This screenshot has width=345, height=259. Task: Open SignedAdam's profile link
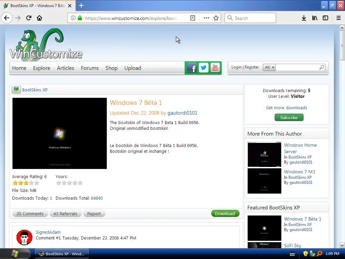click(x=48, y=232)
